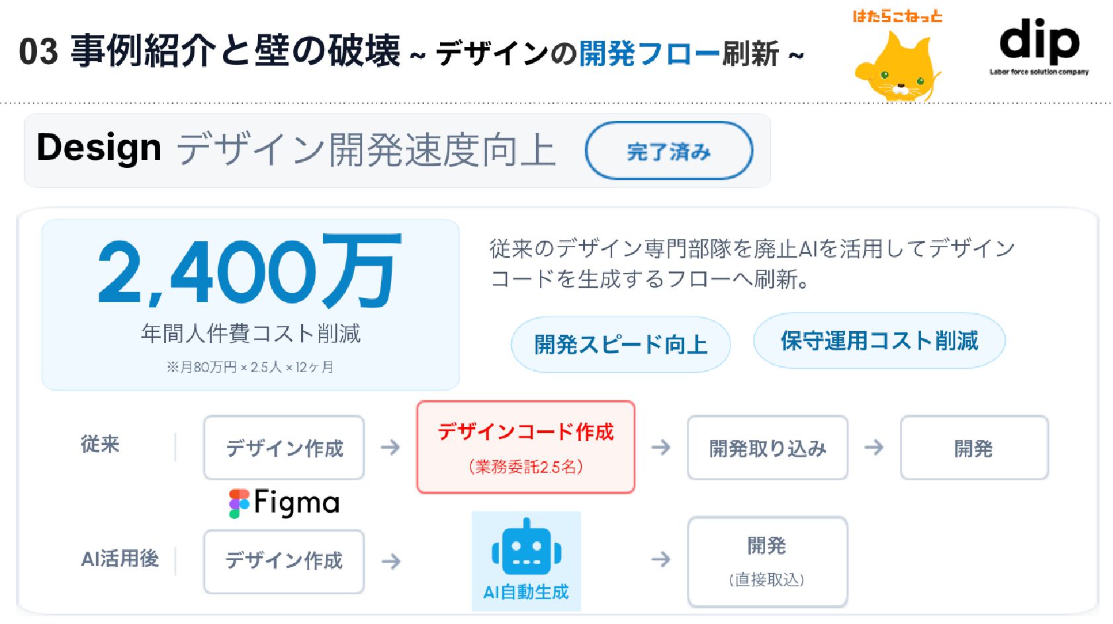
Task: Click the AI自動生成 label
Action: tap(526, 592)
